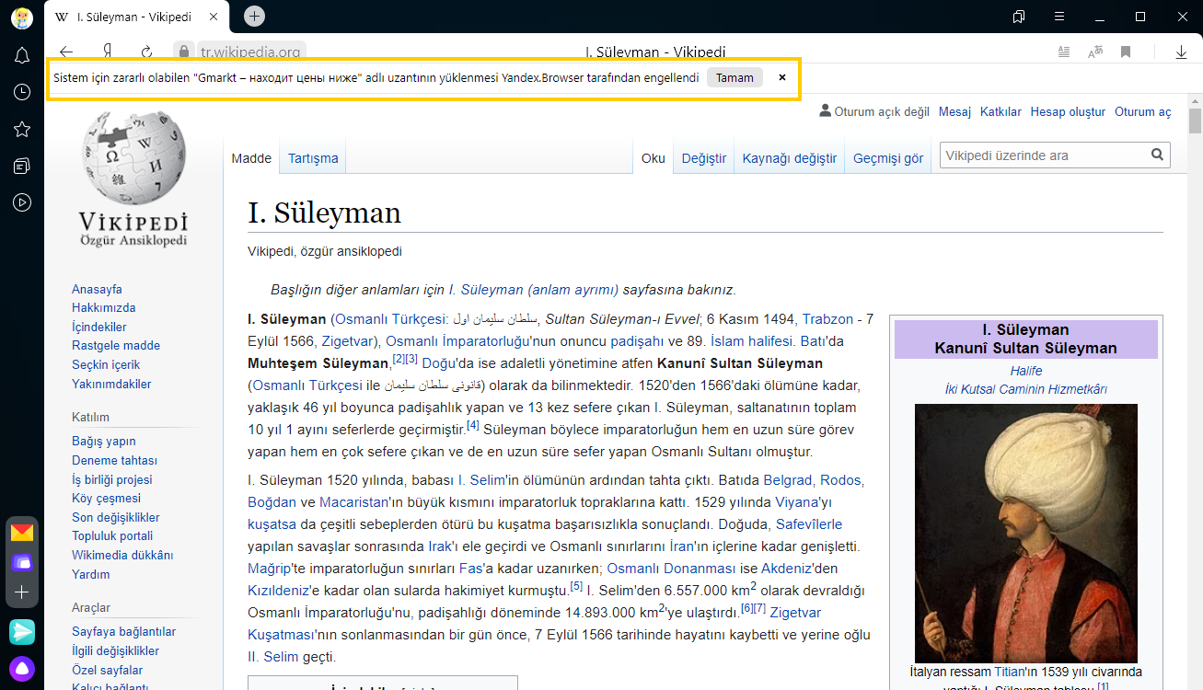
Task: Go back with the arrow button
Action: pos(65,52)
